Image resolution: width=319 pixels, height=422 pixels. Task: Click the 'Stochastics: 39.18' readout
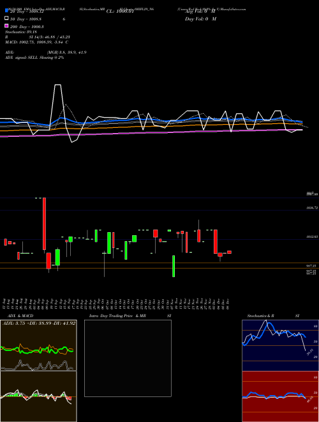[x=21, y=32]
